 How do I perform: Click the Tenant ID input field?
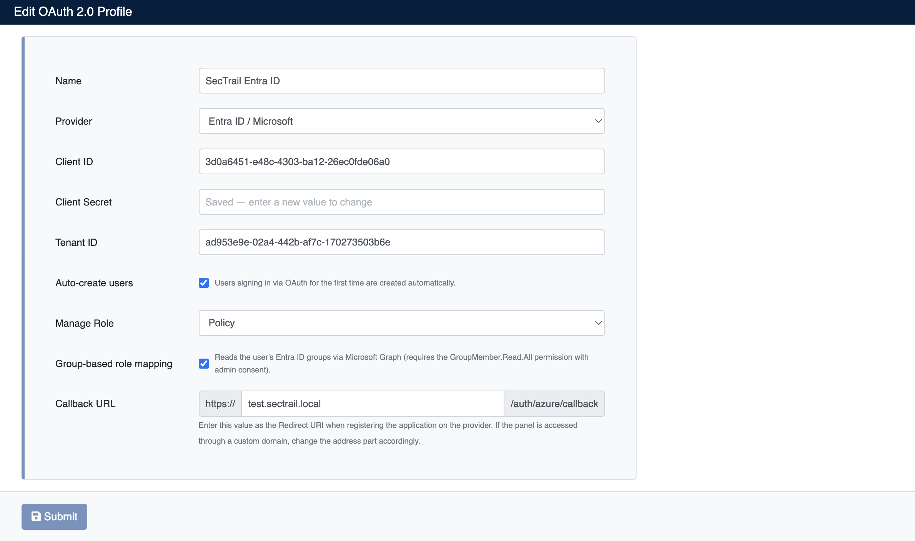tap(402, 242)
